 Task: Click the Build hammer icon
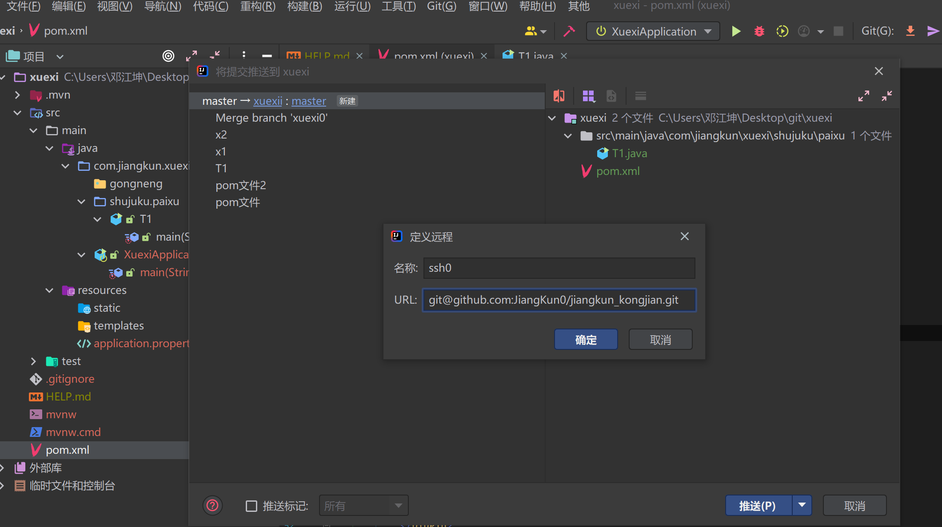[569, 31]
